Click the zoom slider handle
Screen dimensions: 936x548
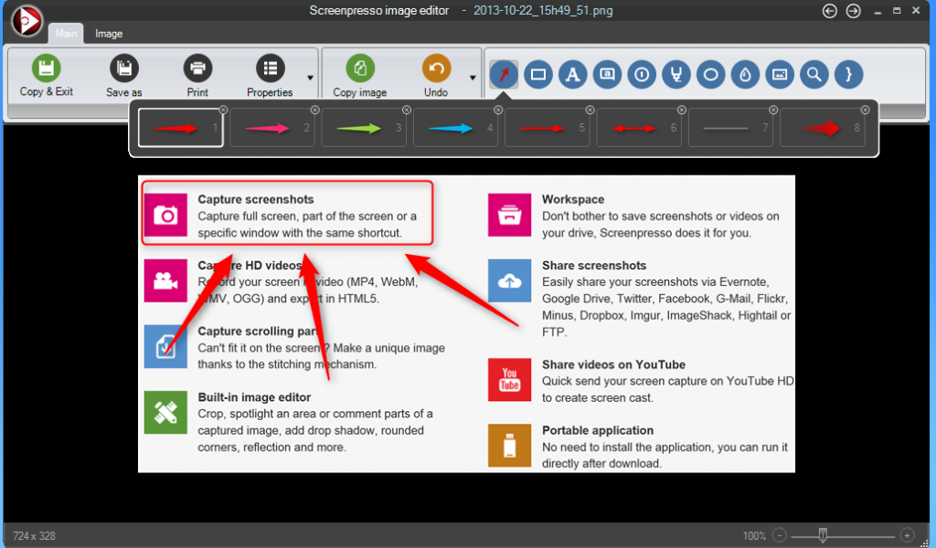[823, 534]
